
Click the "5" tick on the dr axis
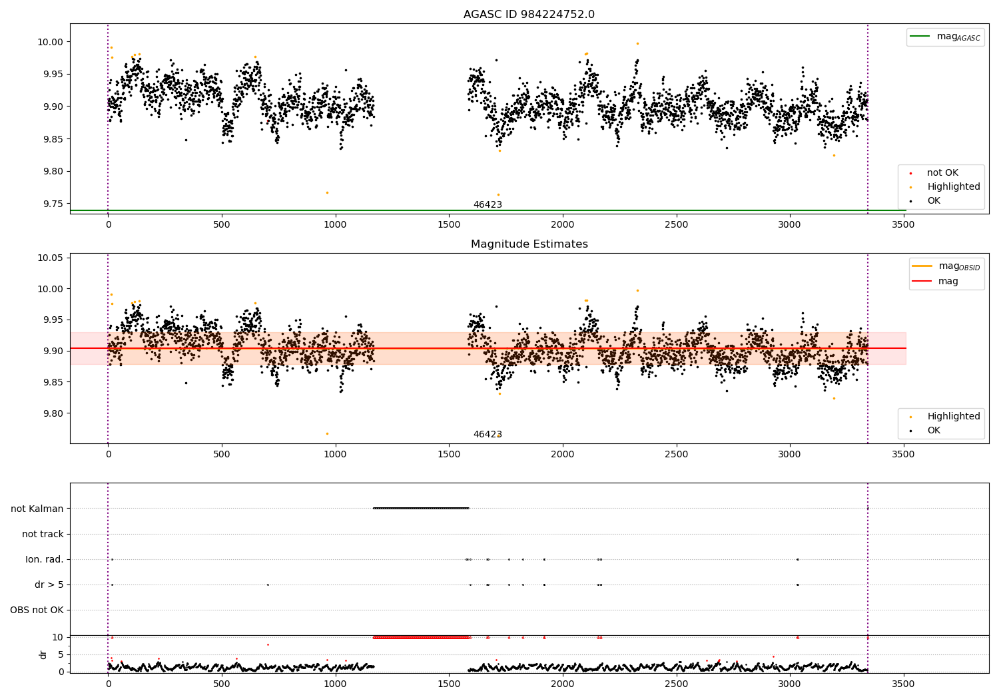[x=61, y=654]
